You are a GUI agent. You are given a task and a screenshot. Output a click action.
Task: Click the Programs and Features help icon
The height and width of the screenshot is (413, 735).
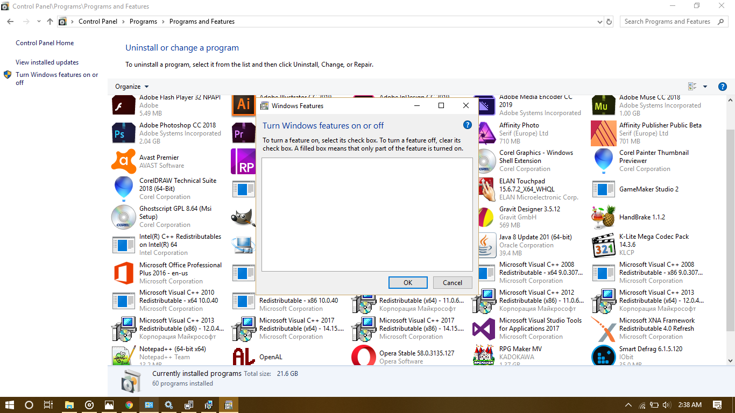[x=723, y=87]
